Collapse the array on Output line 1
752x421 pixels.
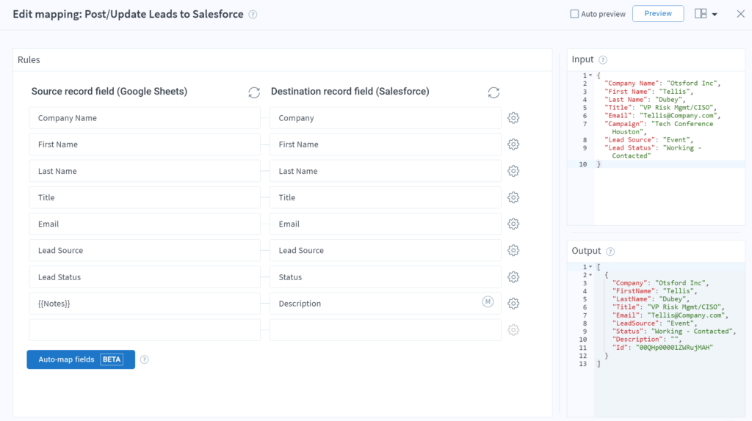click(x=590, y=267)
